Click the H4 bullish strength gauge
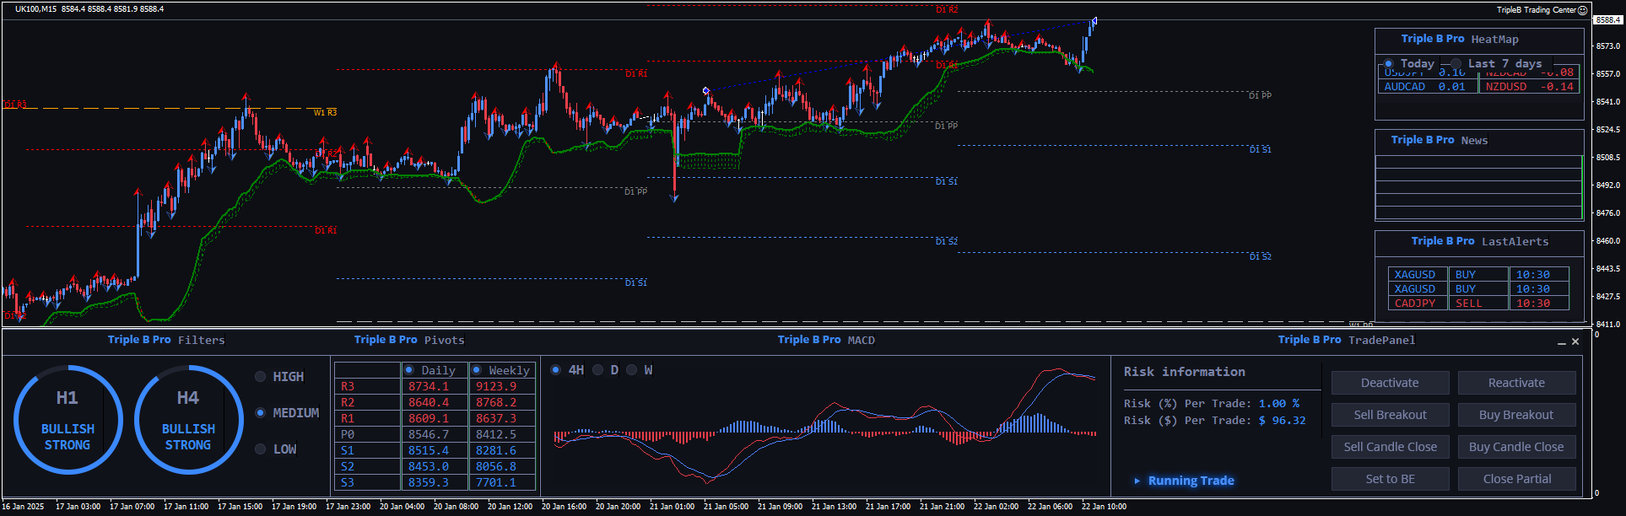This screenshot has height=516, width=1626. pyautogui.click(x=188, y=419)
